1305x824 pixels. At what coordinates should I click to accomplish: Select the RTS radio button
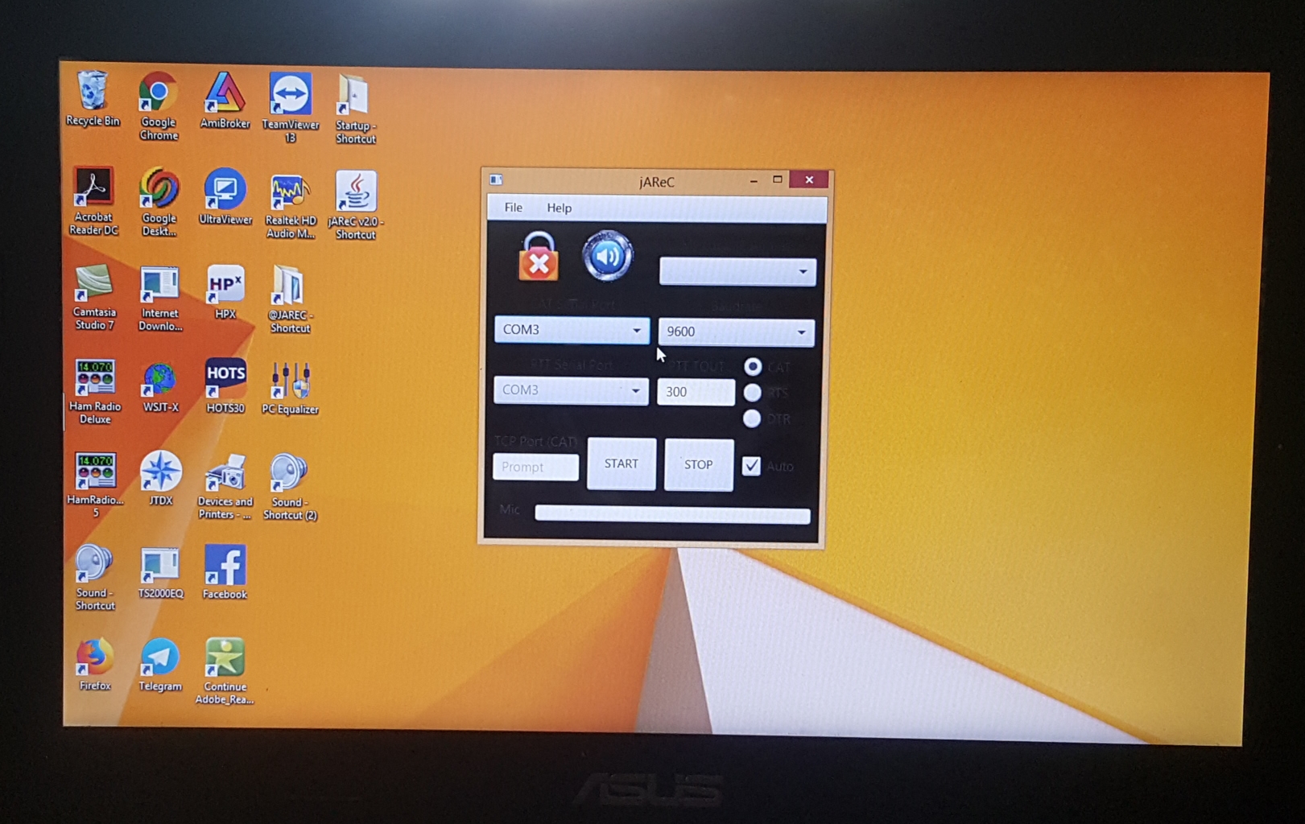[752, 393]
